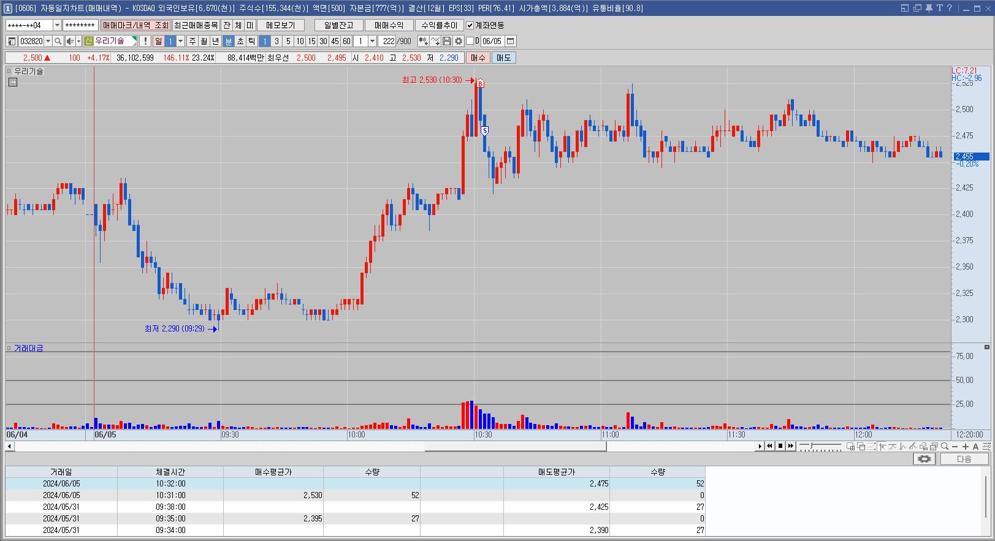
Task: Open chart settings gear in top toolbar
Action: pyautogui.click(x=459, y=41)
